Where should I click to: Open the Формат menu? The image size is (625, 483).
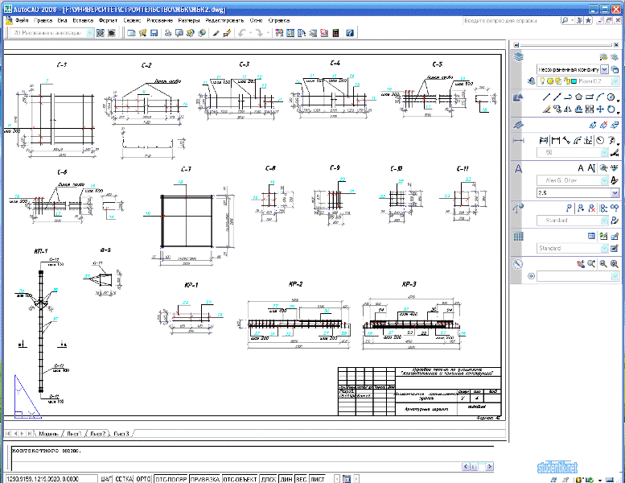[108, 20]
